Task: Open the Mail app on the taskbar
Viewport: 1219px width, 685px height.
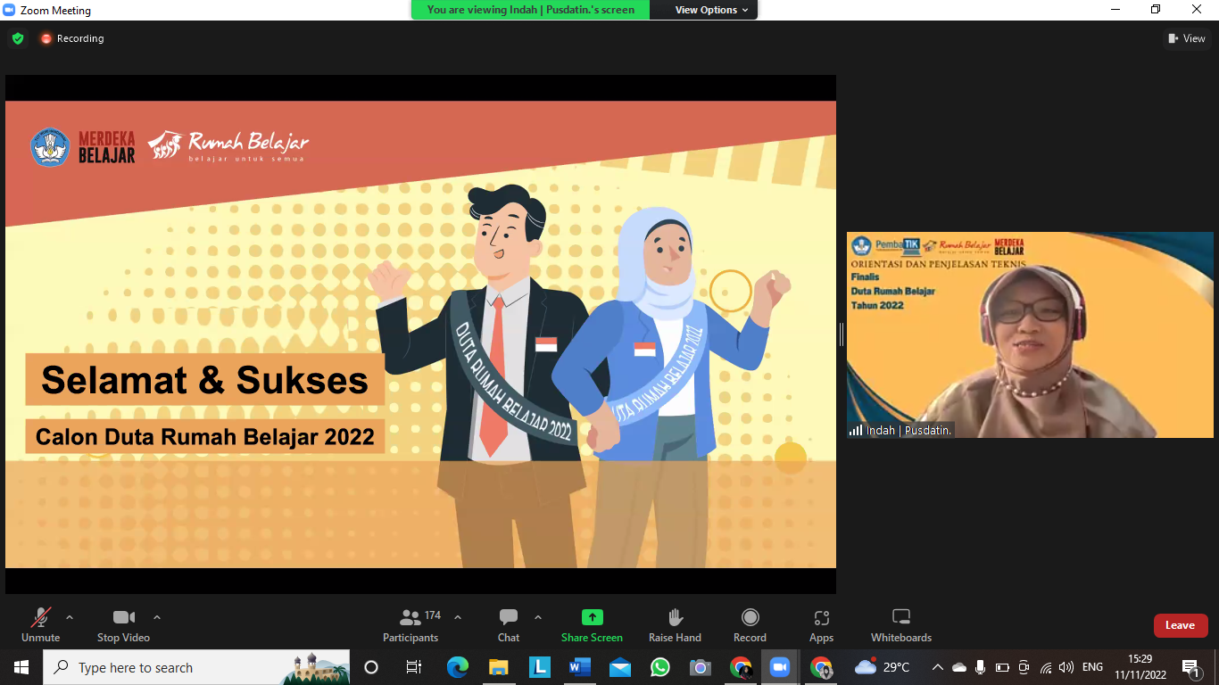Action: point(620,667)
